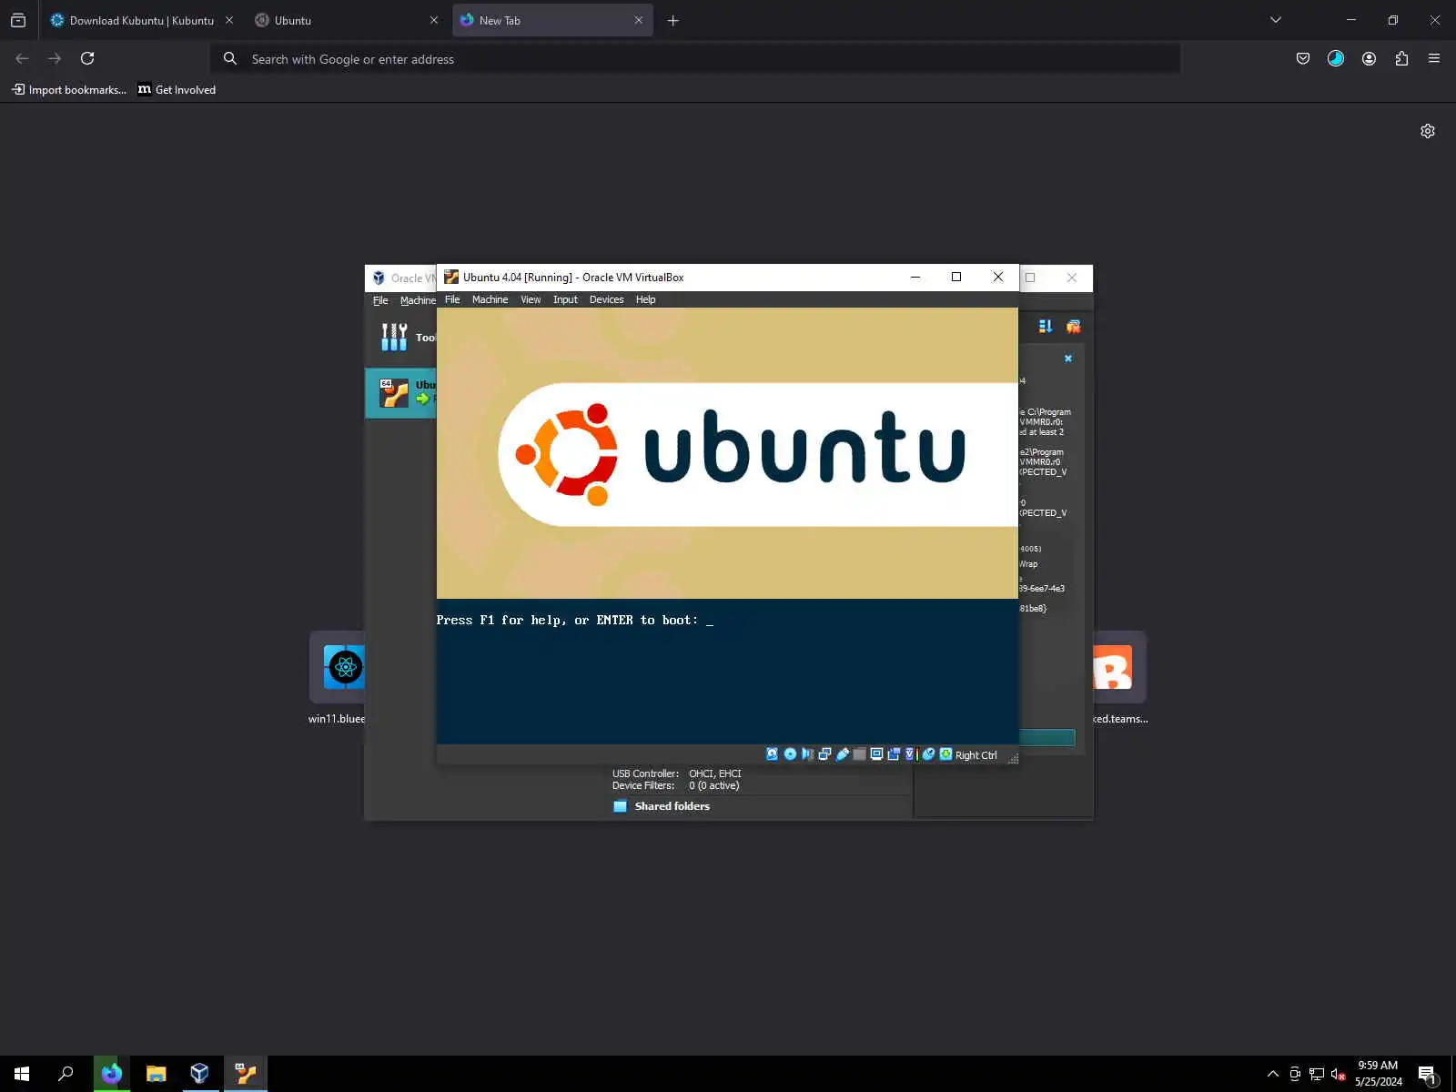Open the Extensions puzzle icon
This screenshot has width=1456, height=1092.
(1401, 58)
